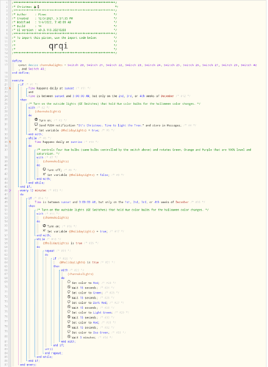Image resolution: width=268 pixels, height=367 pixels.
Task: Click the message icon beside Send PUSH notification
Action: [36, 125]
